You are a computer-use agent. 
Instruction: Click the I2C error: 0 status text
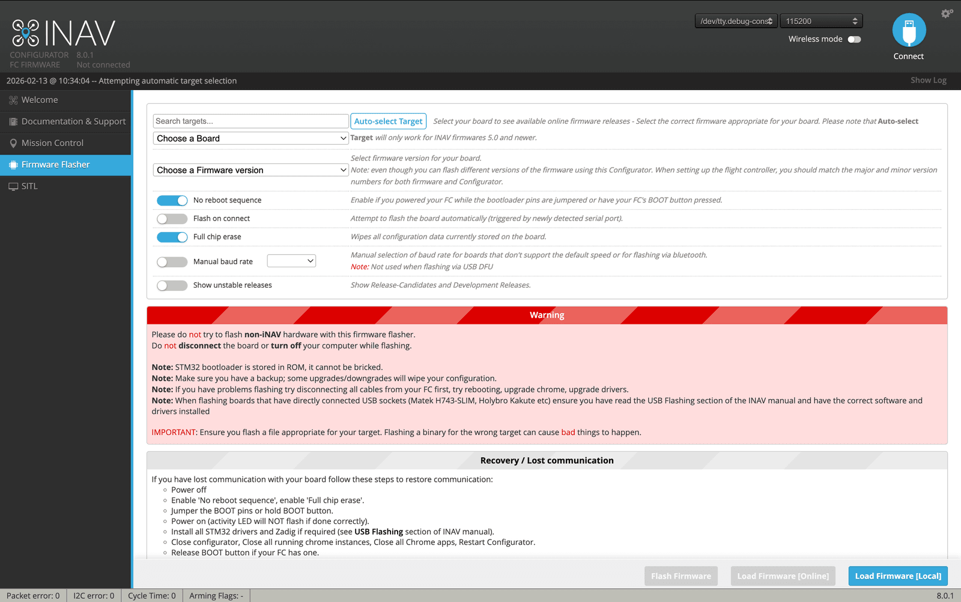tap(94, 596)
